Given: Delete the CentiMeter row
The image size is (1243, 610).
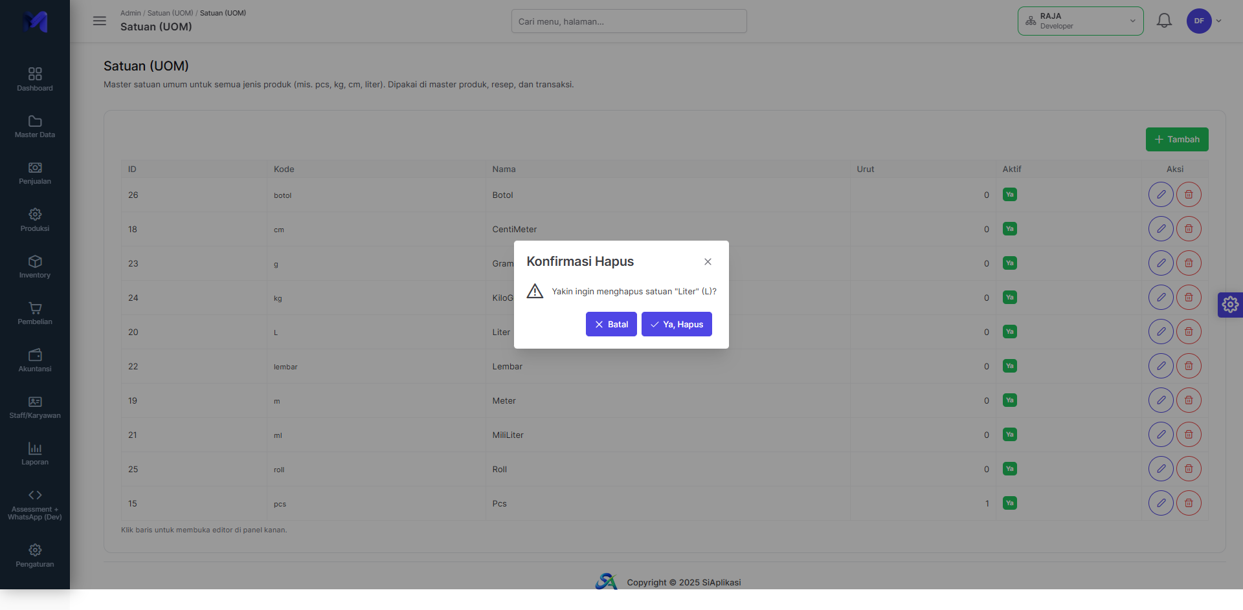Looking at the screenshot, I should click(x=1189, y=229).
